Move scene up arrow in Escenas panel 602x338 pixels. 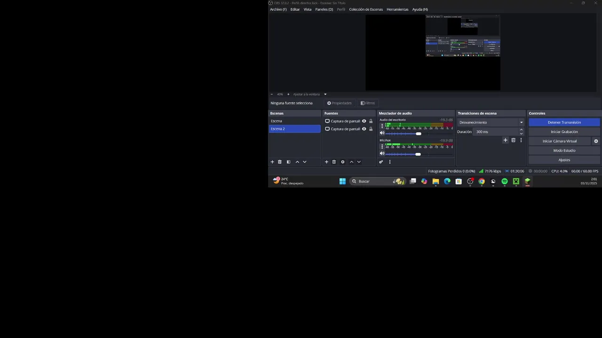(x=297, y=162)
